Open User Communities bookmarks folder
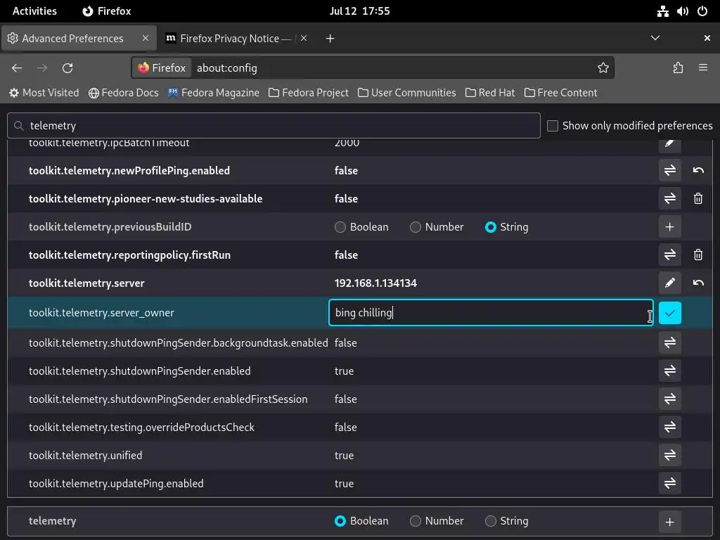This screenshot has width=720, height=540. (x=407, y=93)
